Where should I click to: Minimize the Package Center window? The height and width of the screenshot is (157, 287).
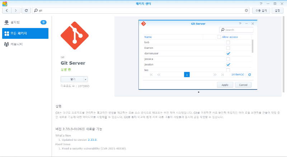pos(268,4)
